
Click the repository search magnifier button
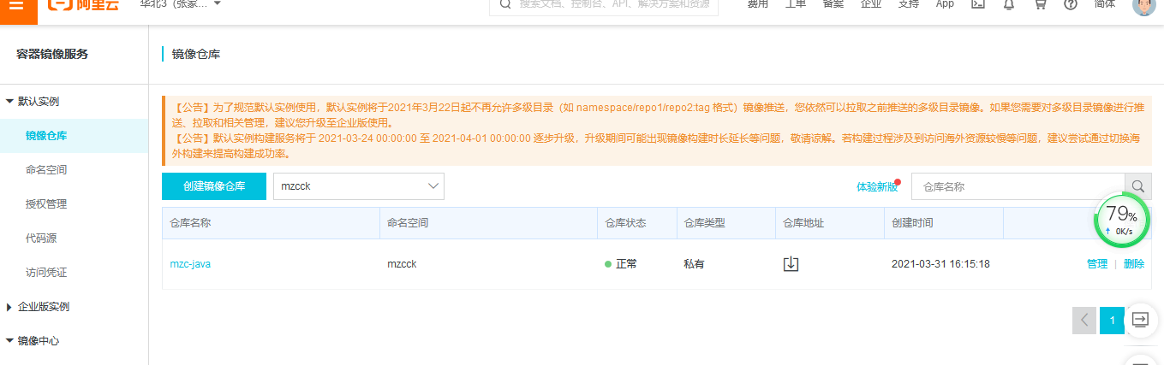(1137, 186)
